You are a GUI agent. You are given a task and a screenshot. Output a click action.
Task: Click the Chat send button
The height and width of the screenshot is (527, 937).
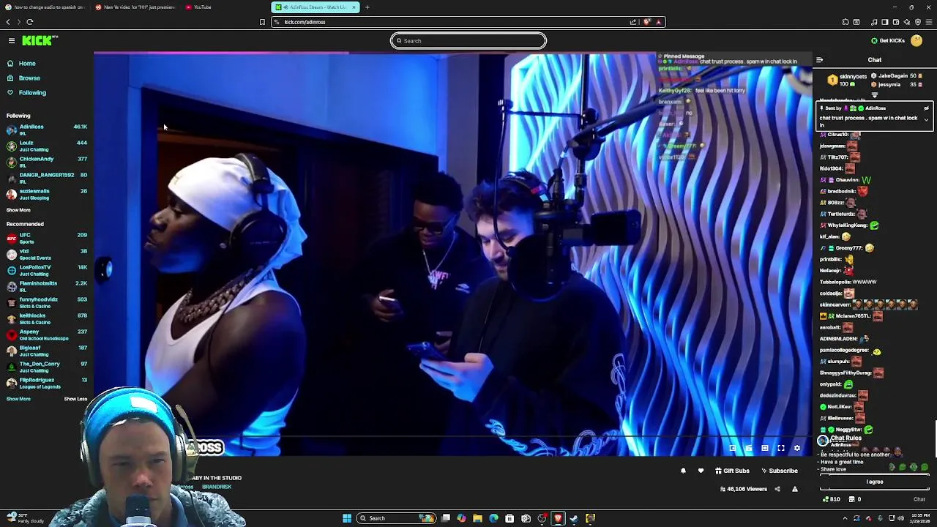pyautogui.click(x=919, y=499)
